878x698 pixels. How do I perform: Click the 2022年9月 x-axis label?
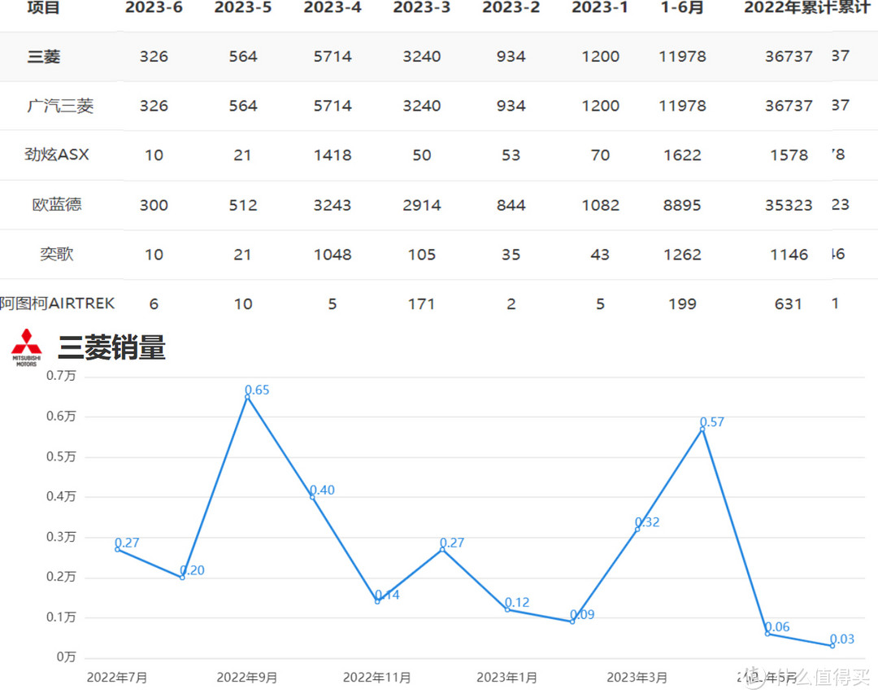(x=247, y=678)
